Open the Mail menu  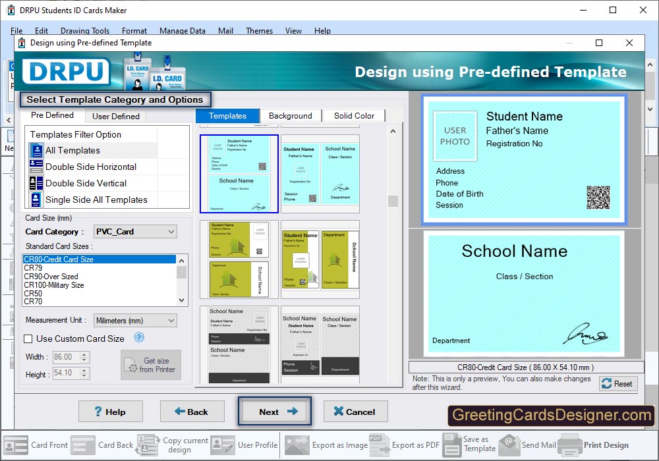(x=225, y=31)
